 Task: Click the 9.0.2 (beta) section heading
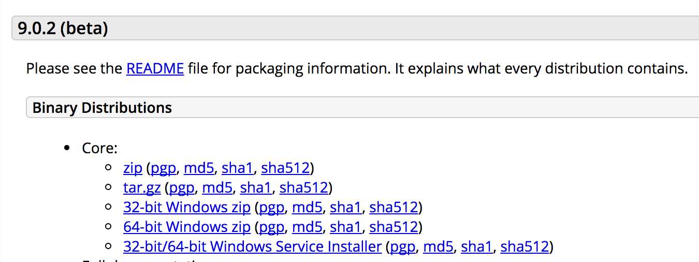click(63, 28)
